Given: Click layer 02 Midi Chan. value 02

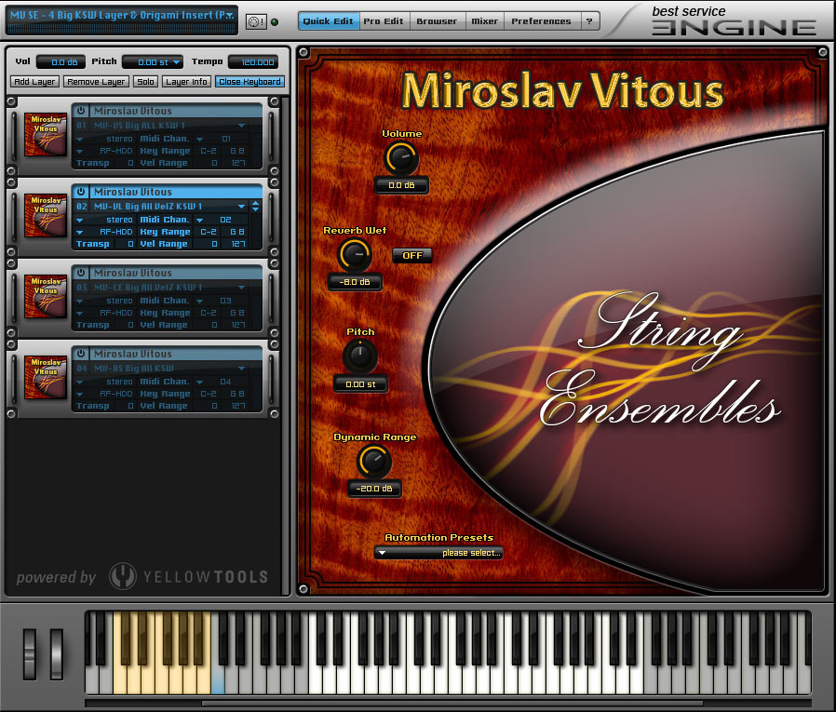Looking at the screenshot, I should (x=225, y=220).
